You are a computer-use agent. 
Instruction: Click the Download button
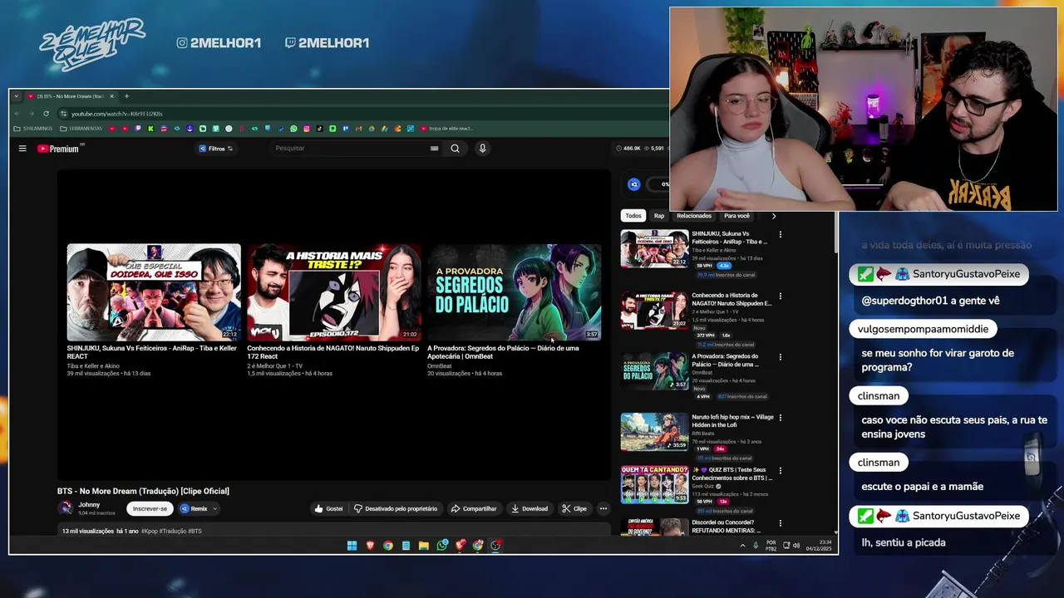[530, 508]
